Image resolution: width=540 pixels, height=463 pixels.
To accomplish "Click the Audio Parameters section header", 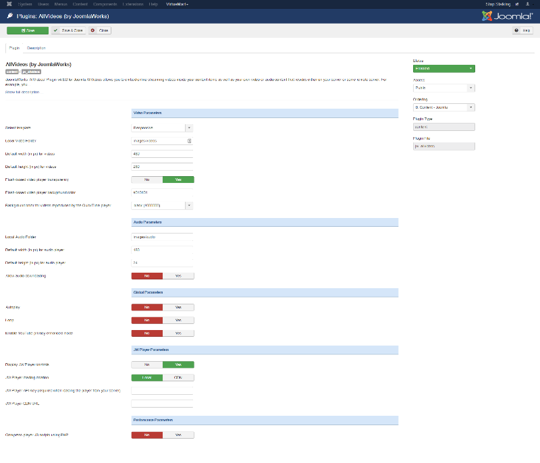I will point(265,222).
